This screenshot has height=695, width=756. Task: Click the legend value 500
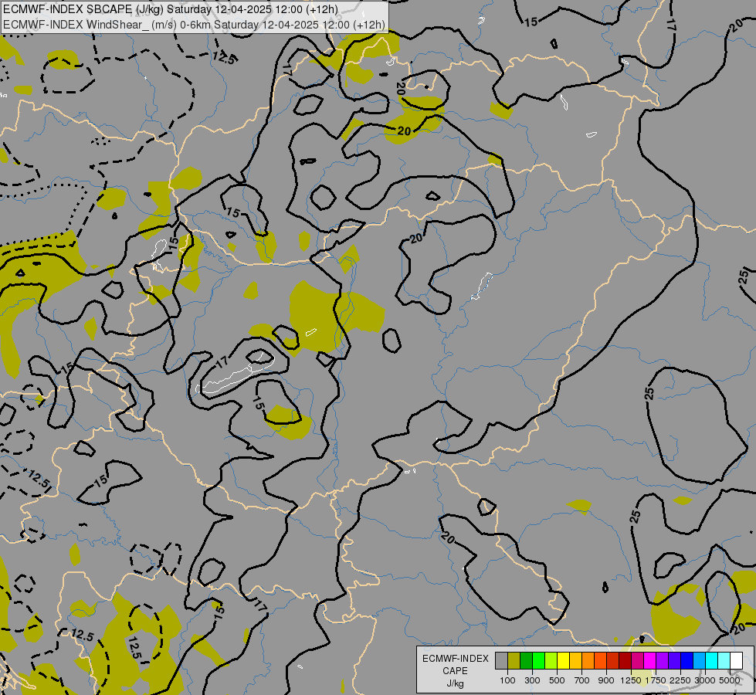pyautogui.click(x=557, y=680)
